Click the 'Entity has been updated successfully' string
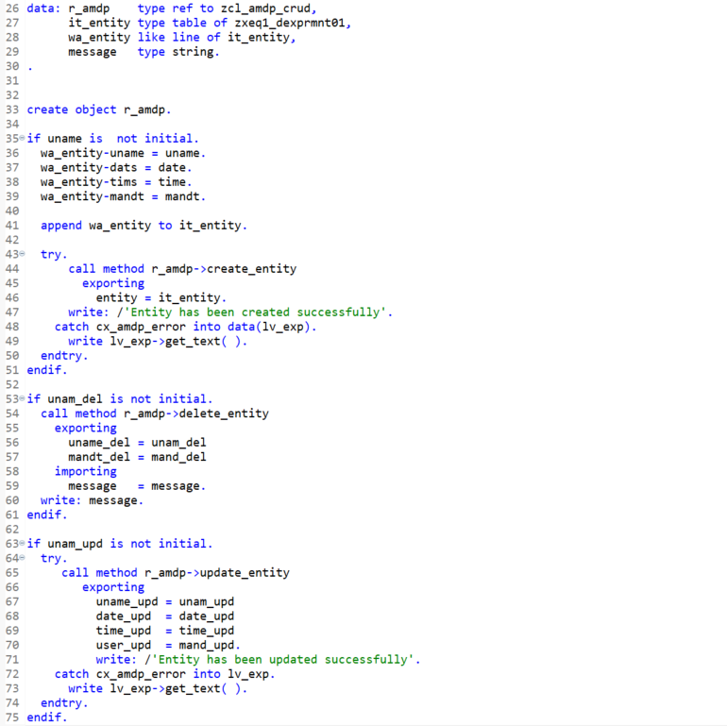Image resolution: width=727 pixels, height=726 pixels. [x=283, y=659]
